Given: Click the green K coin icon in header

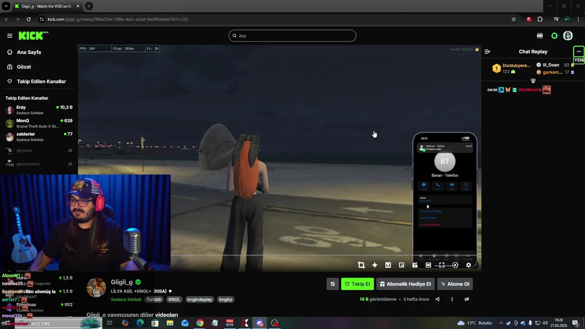Looking at the screenshot, I should (554, 36).
